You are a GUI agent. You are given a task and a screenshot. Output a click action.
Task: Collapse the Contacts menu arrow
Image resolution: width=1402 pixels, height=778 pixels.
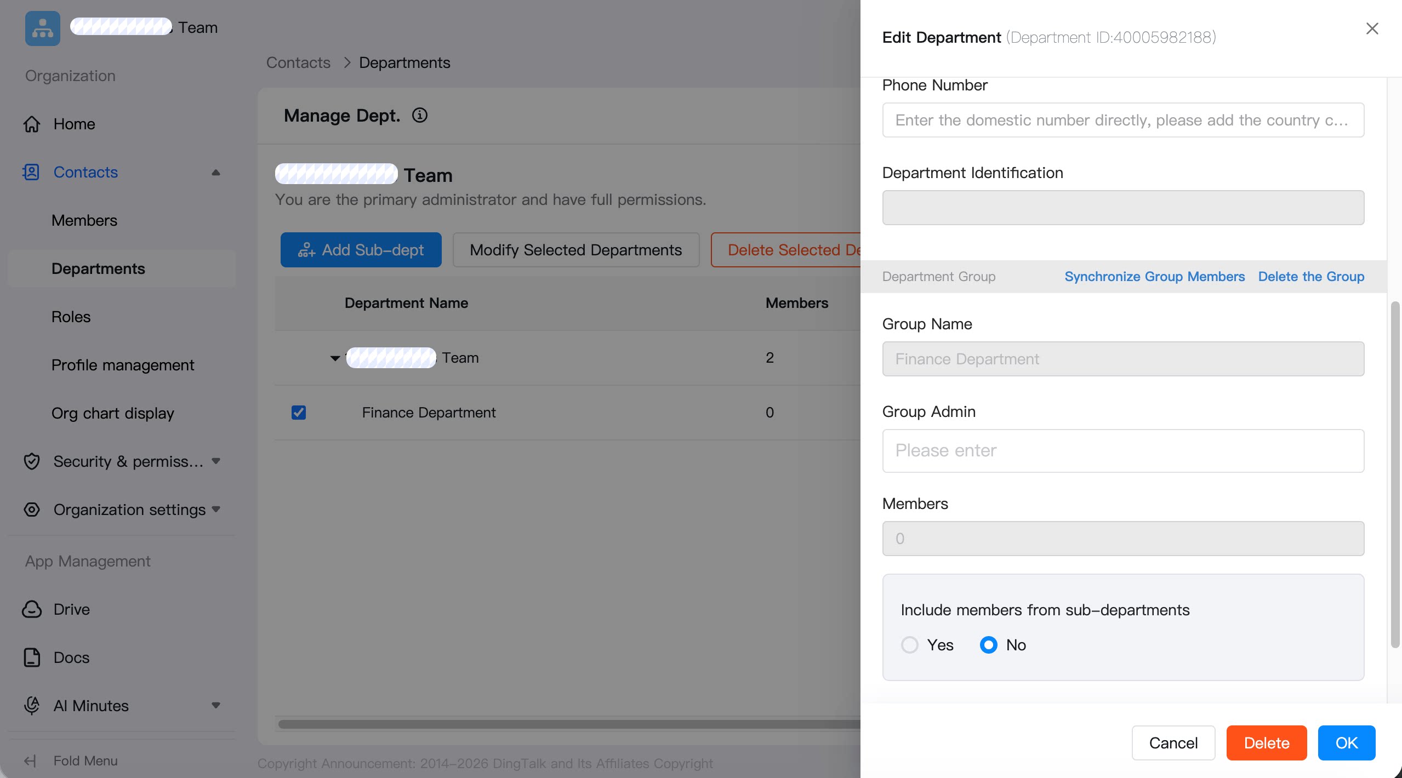(216, 173)
